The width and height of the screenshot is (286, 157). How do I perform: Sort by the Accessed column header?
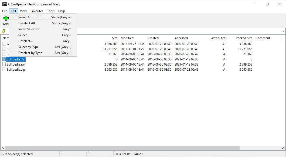pyautogui.click(x=181, y=38)
